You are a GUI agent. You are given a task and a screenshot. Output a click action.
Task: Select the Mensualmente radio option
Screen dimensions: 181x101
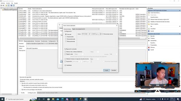tap(66, 41)
